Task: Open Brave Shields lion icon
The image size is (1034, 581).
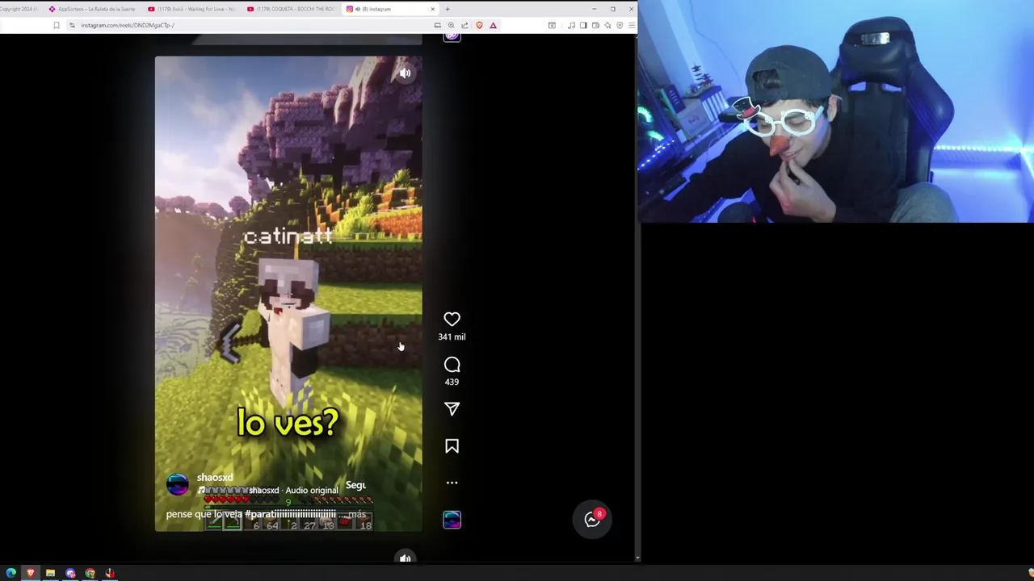Action: tap(479, 25)
